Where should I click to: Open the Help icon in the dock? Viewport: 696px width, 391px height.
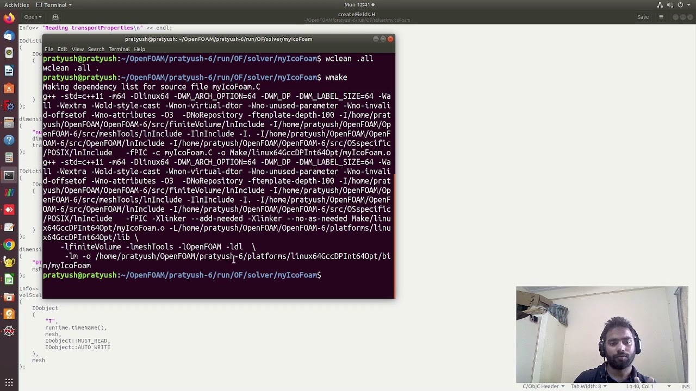[9, 140]
